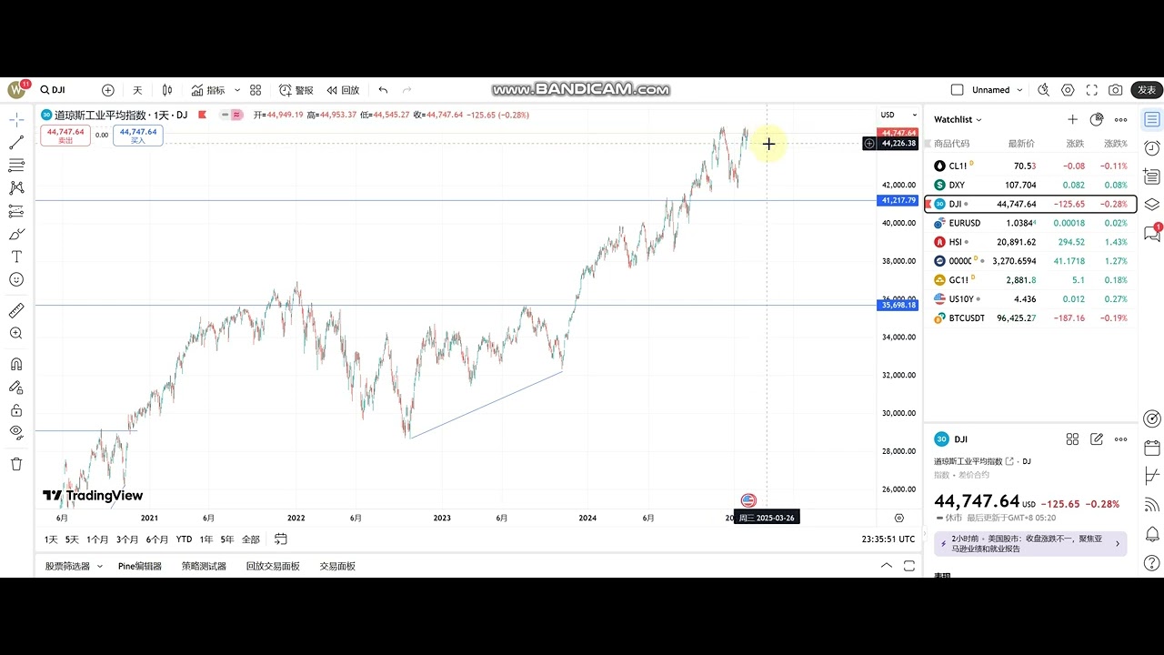This screenshot has width=1164, height=655.
Task: Toggle magnet mode for drawings
Action: [16, 364]
